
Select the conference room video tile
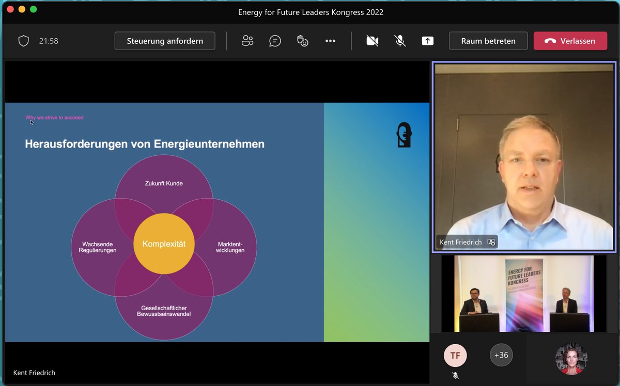[524, 293]
